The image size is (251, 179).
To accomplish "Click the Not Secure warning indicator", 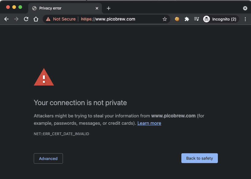I will point(61,19).
